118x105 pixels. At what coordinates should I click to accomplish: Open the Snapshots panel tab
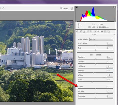[x=109, y=31]
